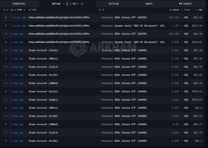This screenshot has width=208, height=148.
Task: Expand the TIME sort dropdown arrow
Action: click(x=24, y=10)
